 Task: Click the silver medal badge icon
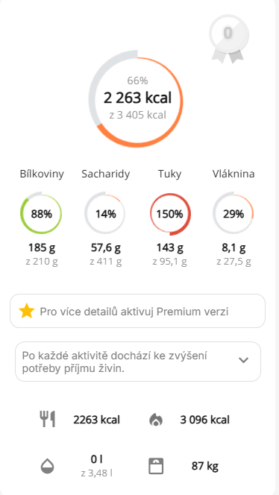tap(228, 39)
